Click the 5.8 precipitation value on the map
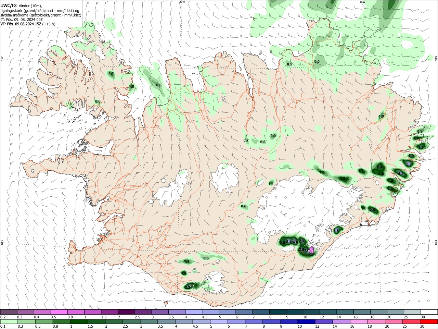 [x=336, y=231]
